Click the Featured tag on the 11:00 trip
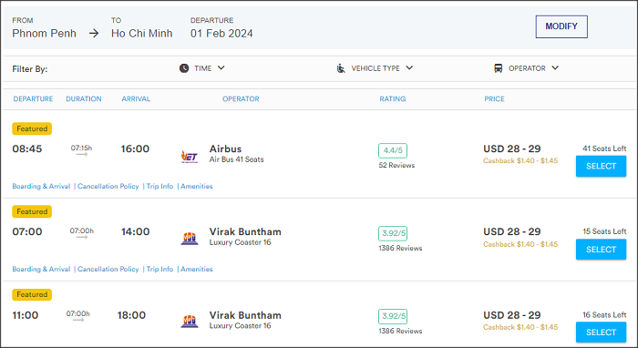Screen dimensions: 638x348 pyautogui.click(x=32, y=294)
